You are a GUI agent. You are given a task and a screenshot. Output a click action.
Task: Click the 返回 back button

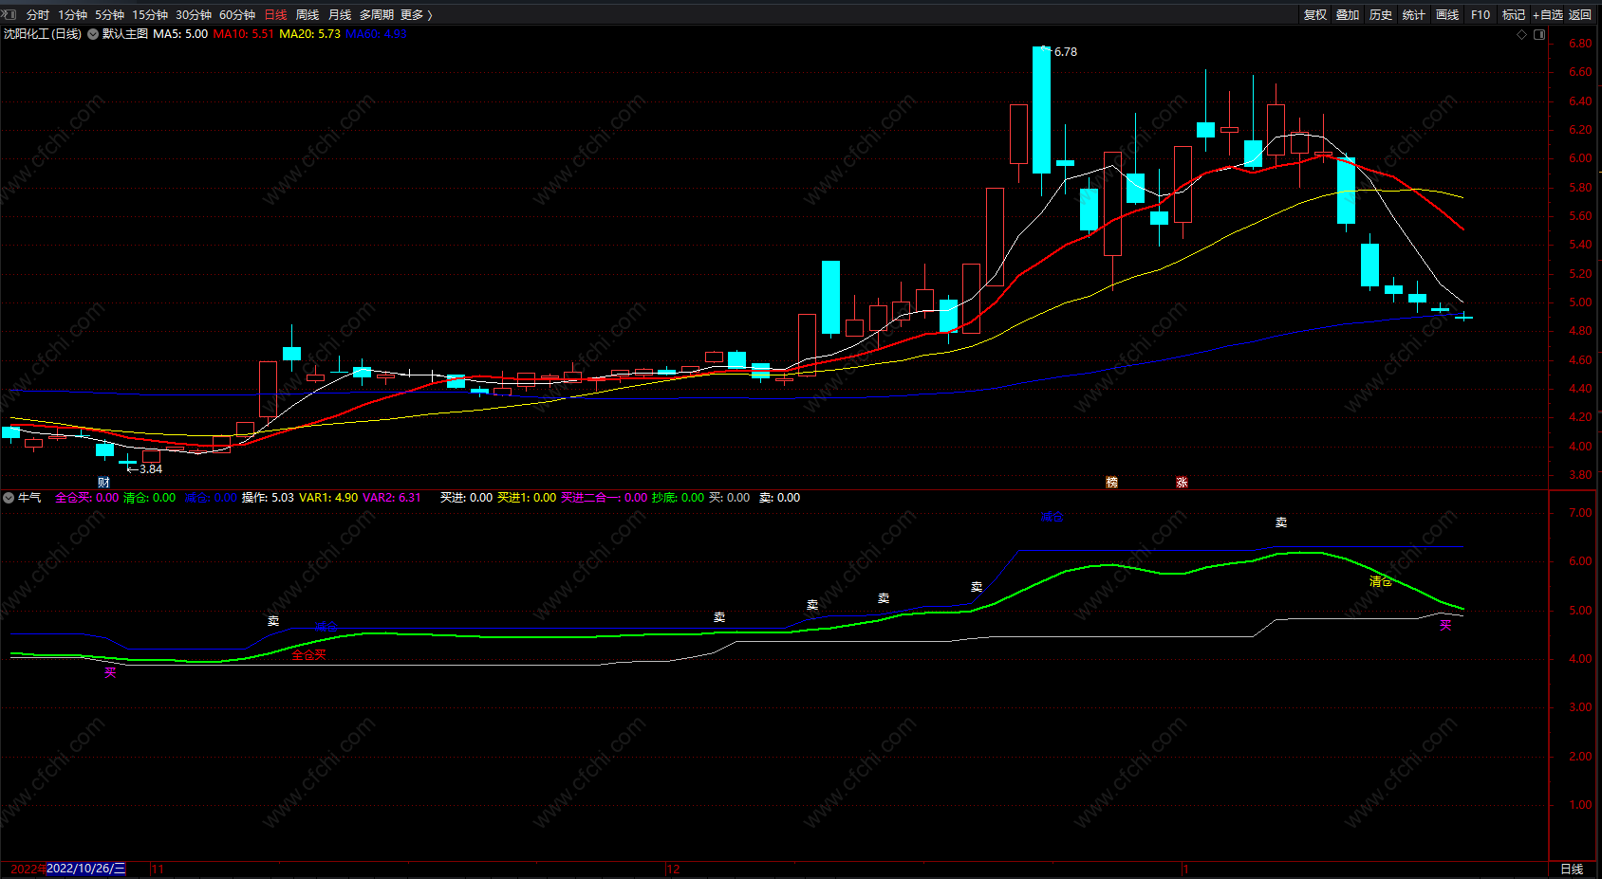(1580, 15)
